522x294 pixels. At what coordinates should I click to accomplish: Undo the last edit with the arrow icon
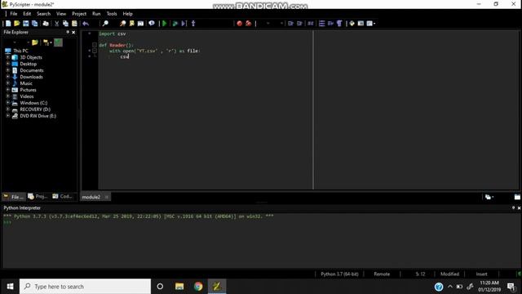tap(86, 24)
